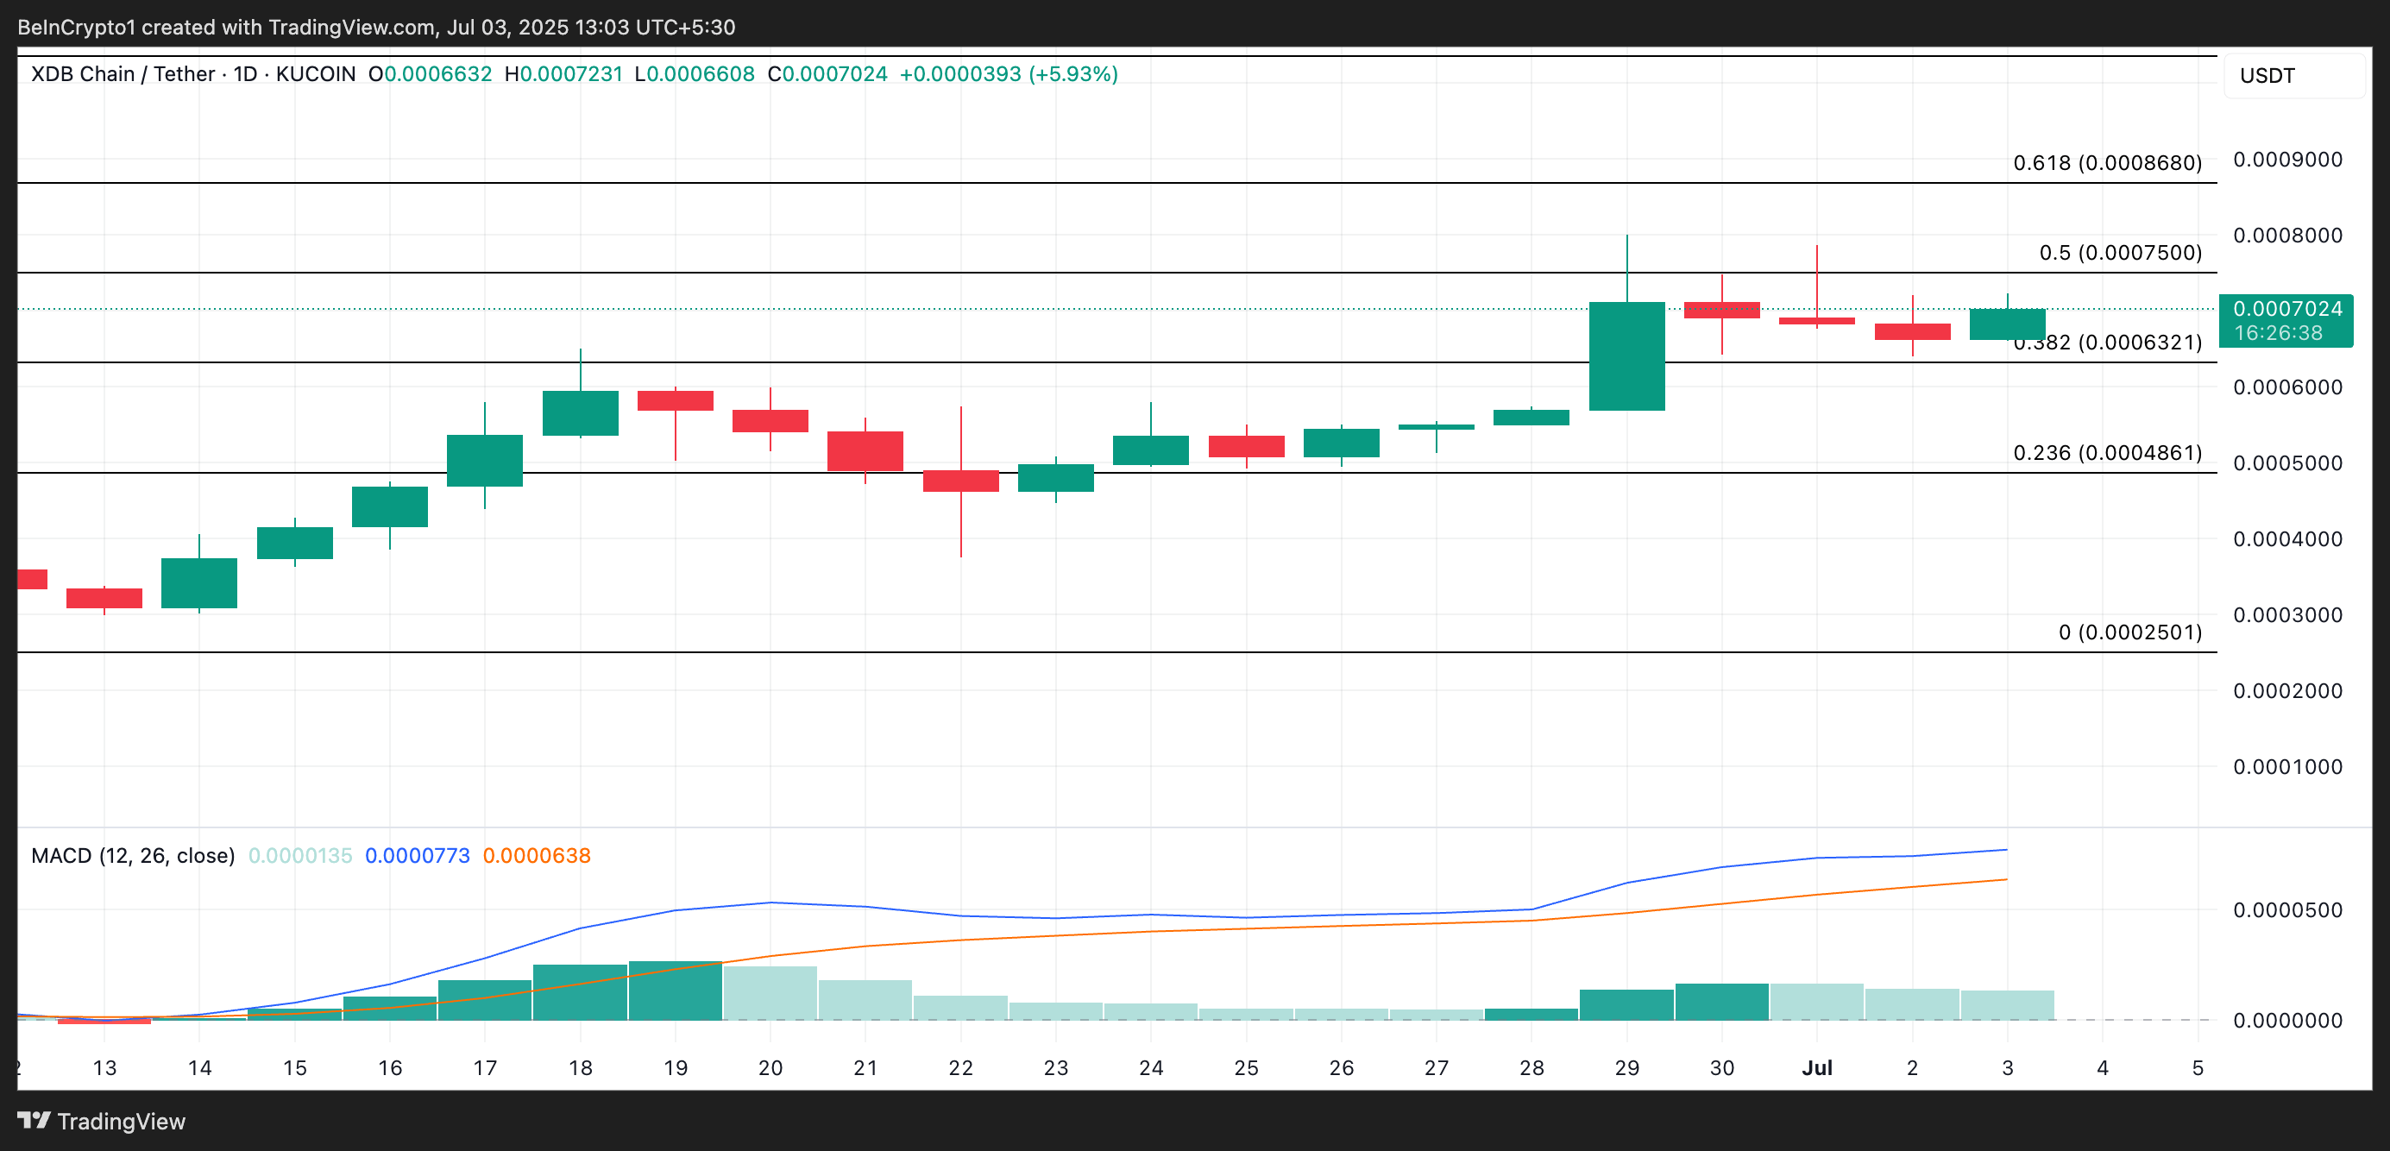
Task: Click the Jul marker on the date axis
Action: point(1816,1067)
